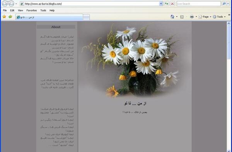Show more command bar items via chevron
The height and width of the screenshot is (152, 232).
click(229, 15)
